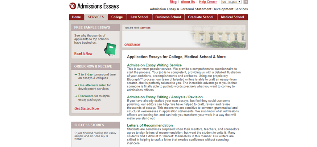Switch to the Business School tab
This screenshot has width=317, height=147.
click(168, 17)
